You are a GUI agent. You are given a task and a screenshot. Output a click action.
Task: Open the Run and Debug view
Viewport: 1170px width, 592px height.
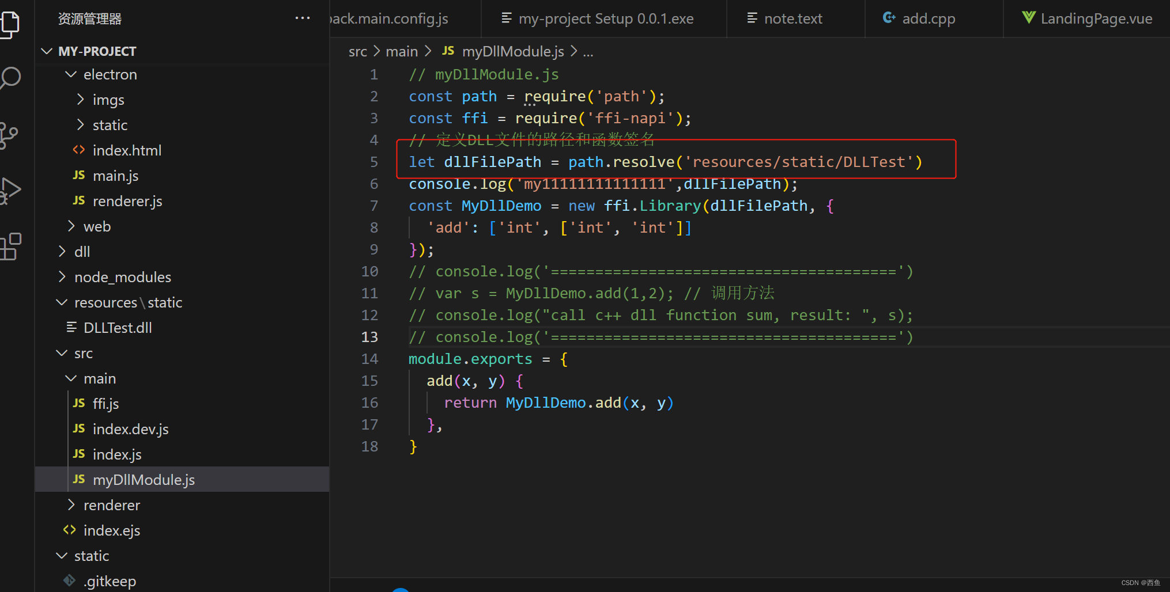[x=12, y=190]
